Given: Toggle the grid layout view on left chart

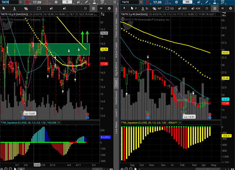Looking at the screenshot, I should coord(93,8).
